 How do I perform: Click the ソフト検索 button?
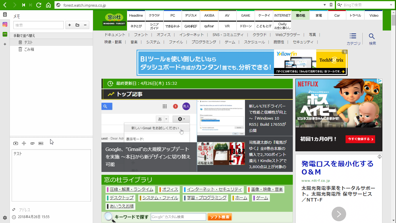(x=219, y=217)
